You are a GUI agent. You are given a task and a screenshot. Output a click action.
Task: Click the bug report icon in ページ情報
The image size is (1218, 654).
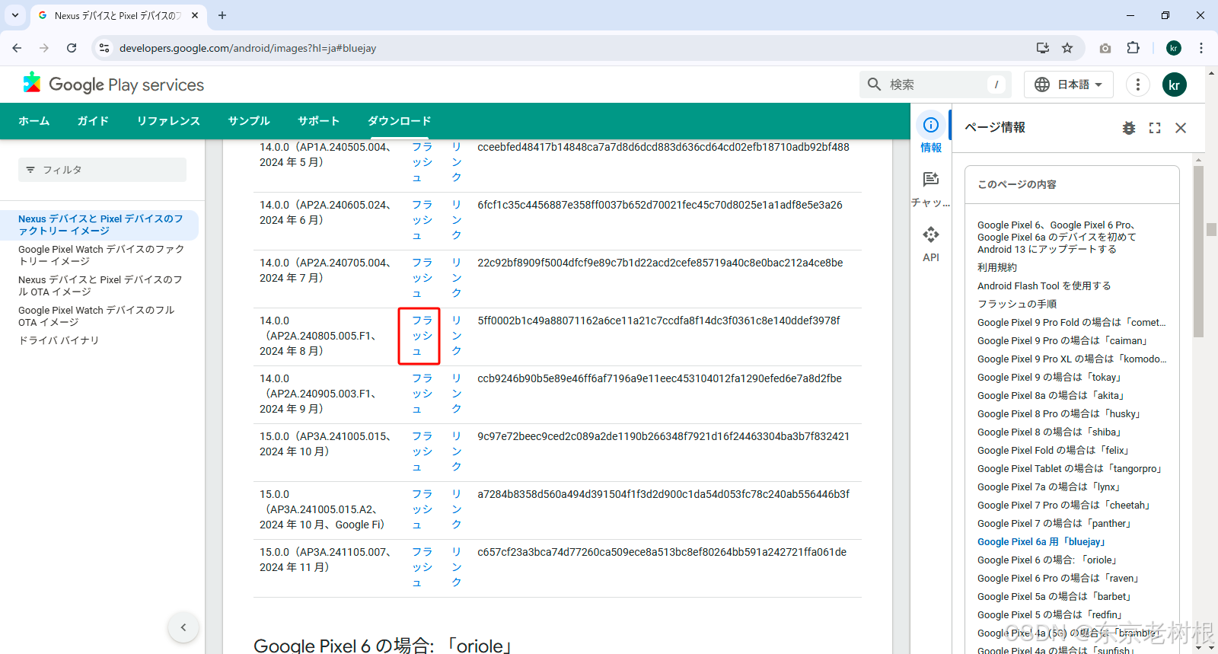[1129, 128]
